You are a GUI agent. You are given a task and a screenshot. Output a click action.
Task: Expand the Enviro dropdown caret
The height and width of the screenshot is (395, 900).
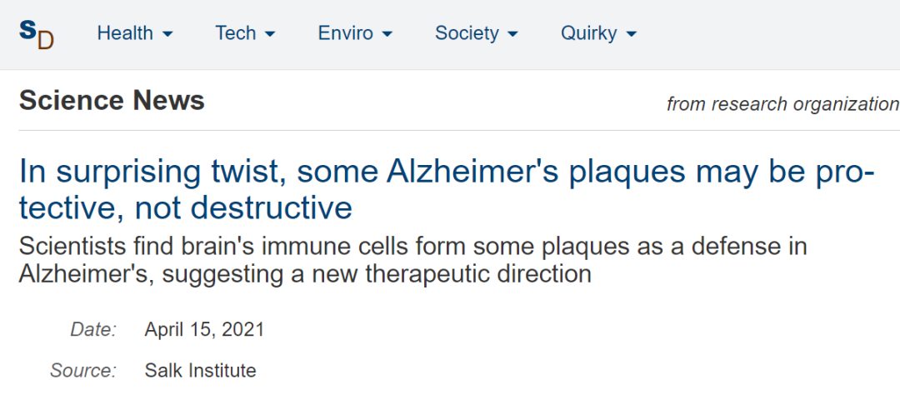click(x=387, y=35)
